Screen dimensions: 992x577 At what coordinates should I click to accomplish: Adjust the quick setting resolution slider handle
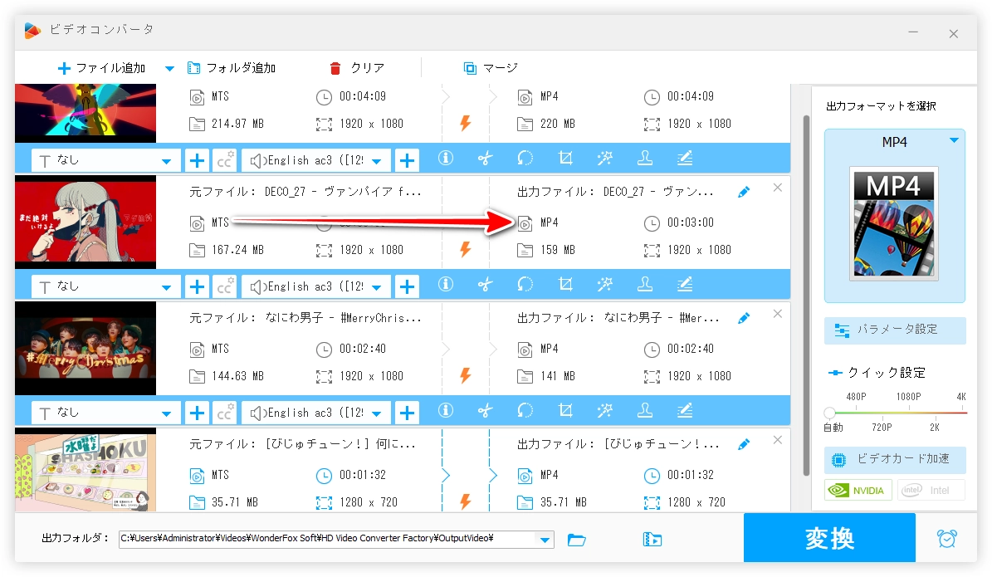tap(829, 413)
